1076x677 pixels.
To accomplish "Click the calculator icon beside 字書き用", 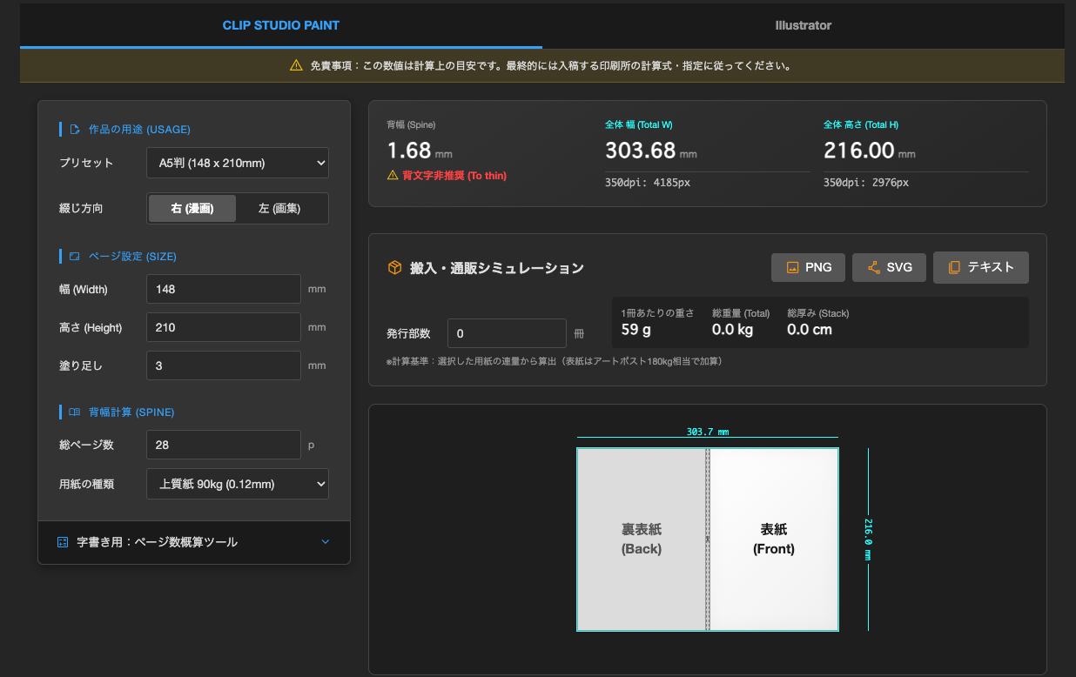I will tap(62, 542).
